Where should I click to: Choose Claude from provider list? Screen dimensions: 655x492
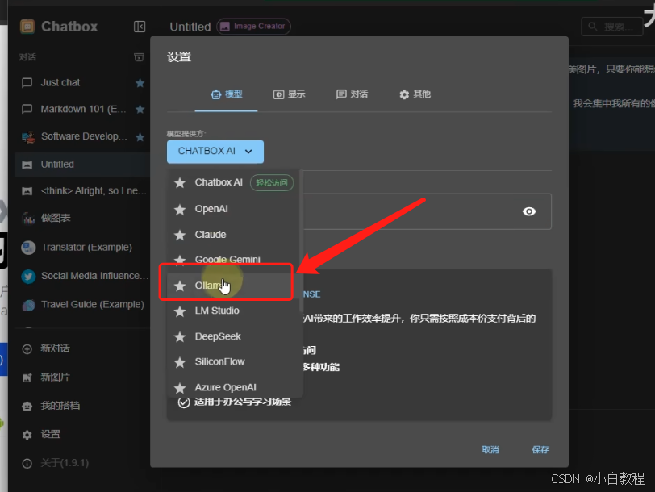coord(233,235)
